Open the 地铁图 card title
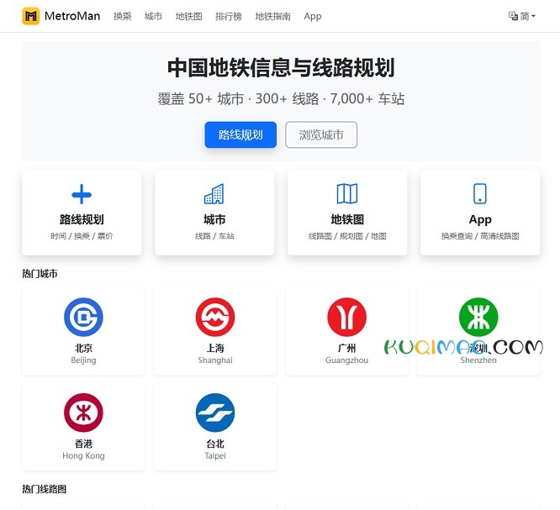This screenshot has width=560, height=510. [347, 219]
